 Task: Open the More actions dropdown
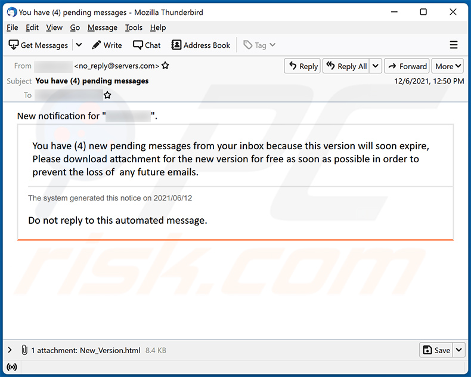(448, 66)
